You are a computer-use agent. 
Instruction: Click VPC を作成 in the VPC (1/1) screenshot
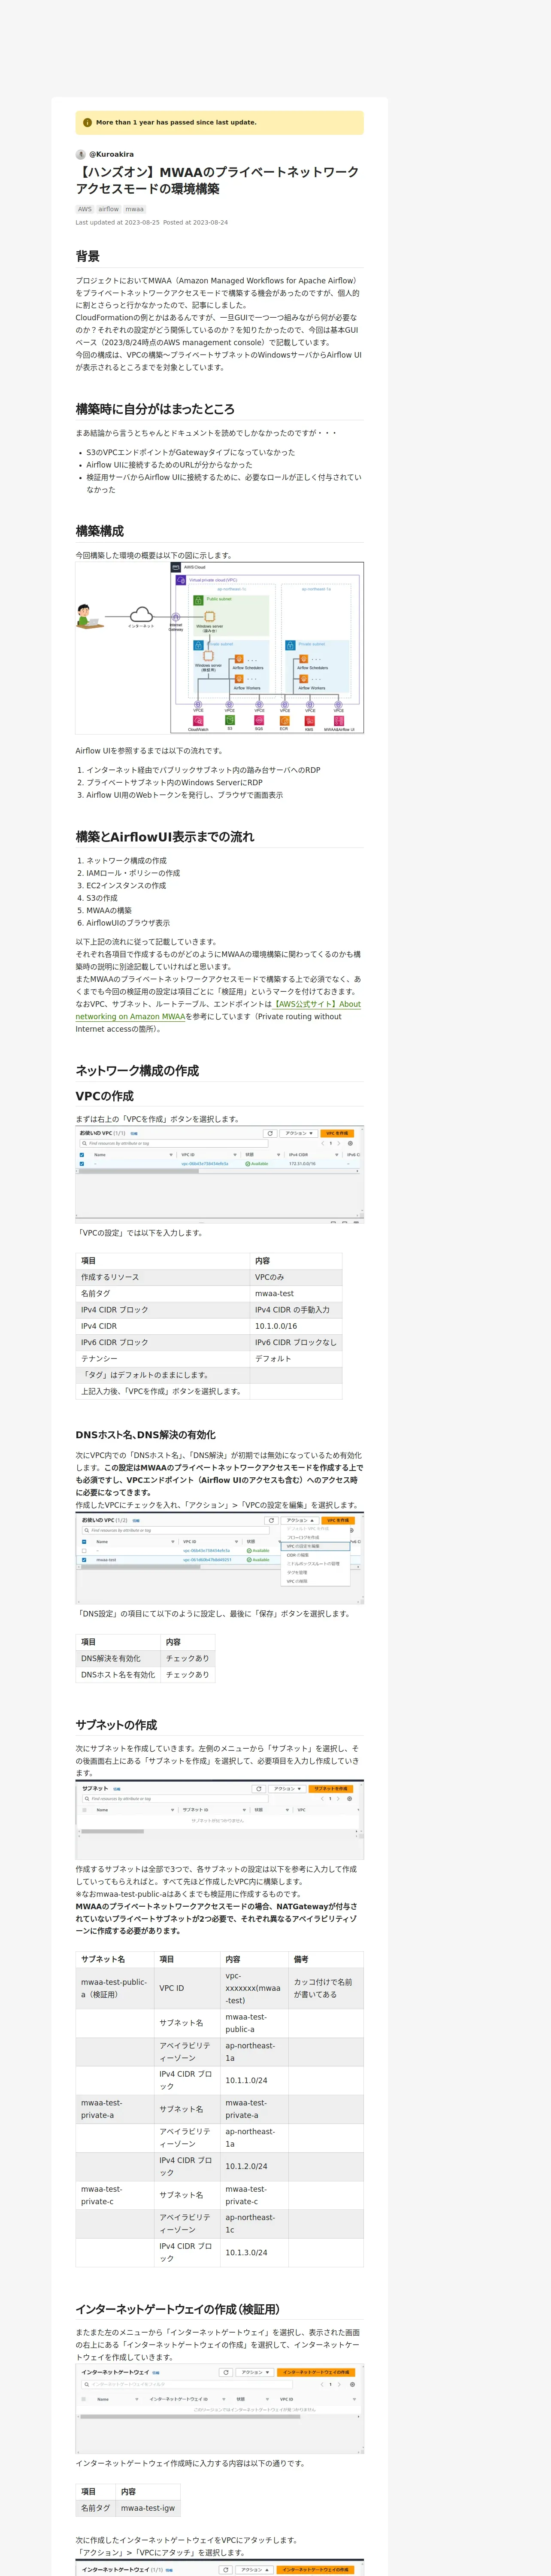click(337, 1133)
